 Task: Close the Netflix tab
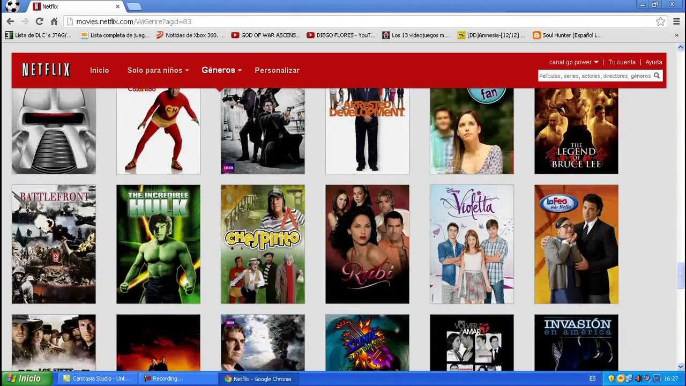pyautogui.click(x=117, y=6)
